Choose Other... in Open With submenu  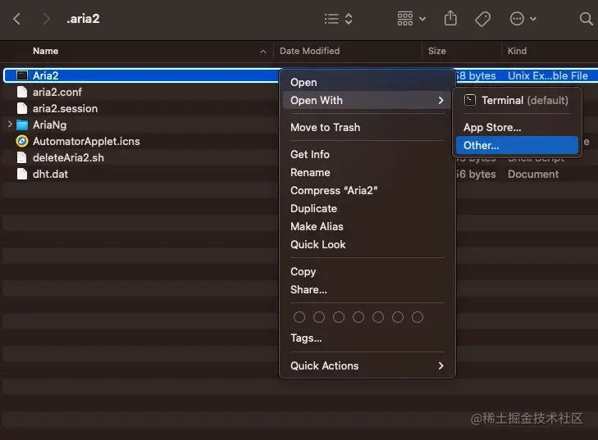(x=517, y=145)
